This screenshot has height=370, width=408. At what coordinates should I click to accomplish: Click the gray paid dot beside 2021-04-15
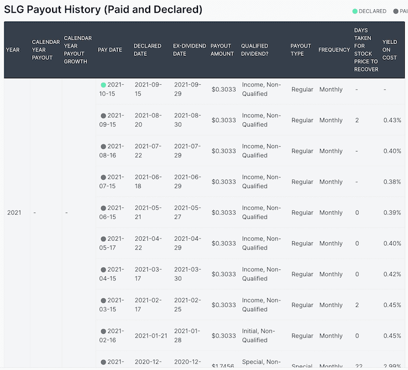coord(103,269)
